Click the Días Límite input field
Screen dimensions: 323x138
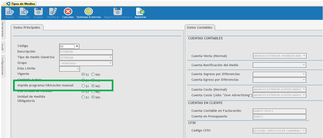[69, 69]
